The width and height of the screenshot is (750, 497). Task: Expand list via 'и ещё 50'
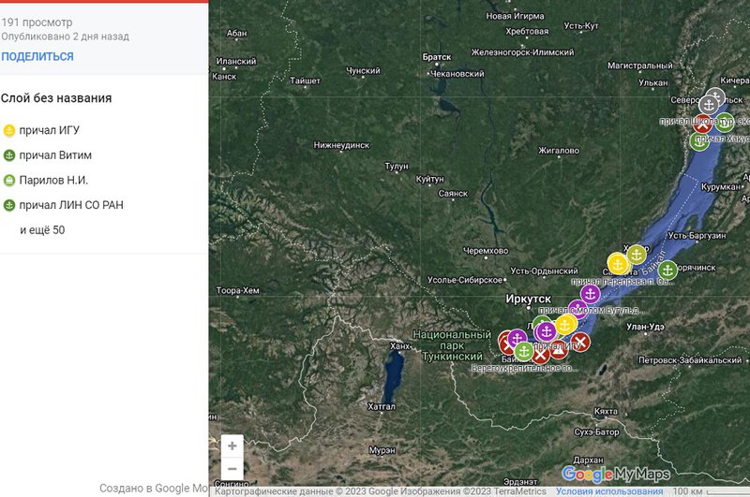(x=42, y=229)
